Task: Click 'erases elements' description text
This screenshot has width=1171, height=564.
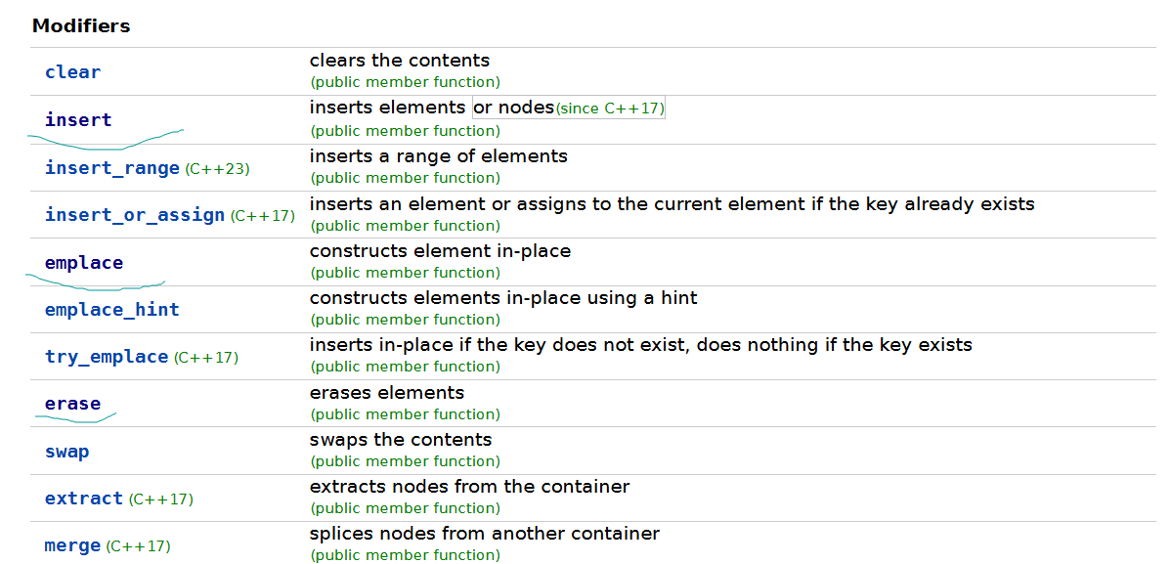Action: pyautogui.click(x=386, y=393)
